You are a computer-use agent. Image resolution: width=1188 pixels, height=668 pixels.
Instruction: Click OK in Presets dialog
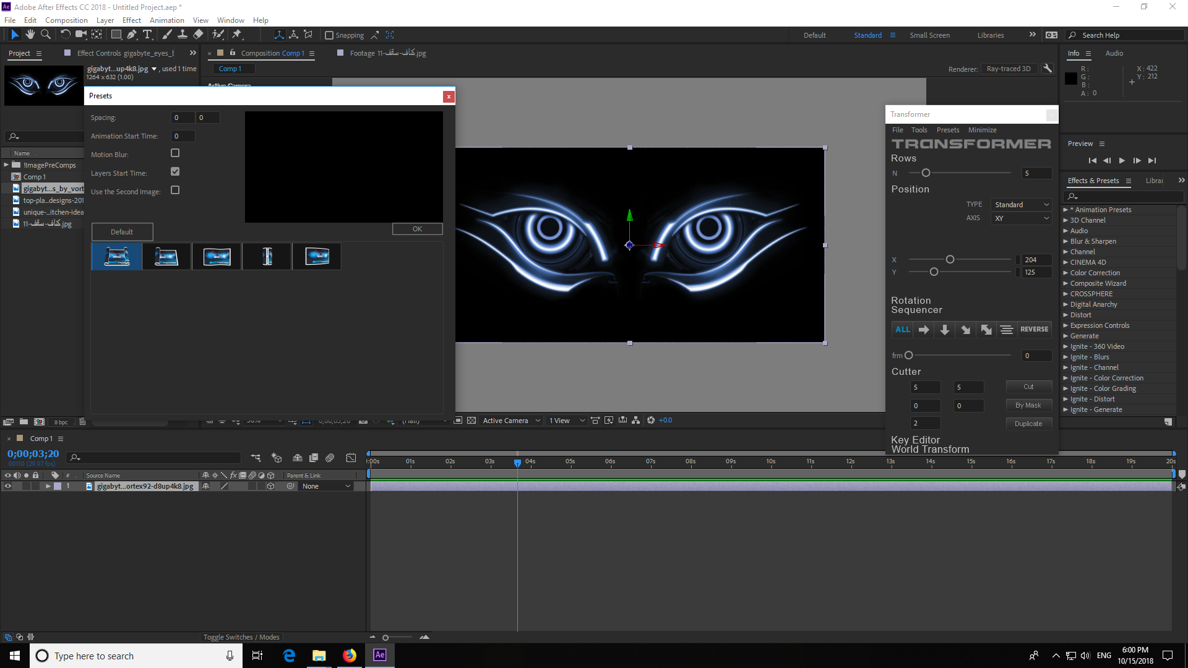[417, 229]
